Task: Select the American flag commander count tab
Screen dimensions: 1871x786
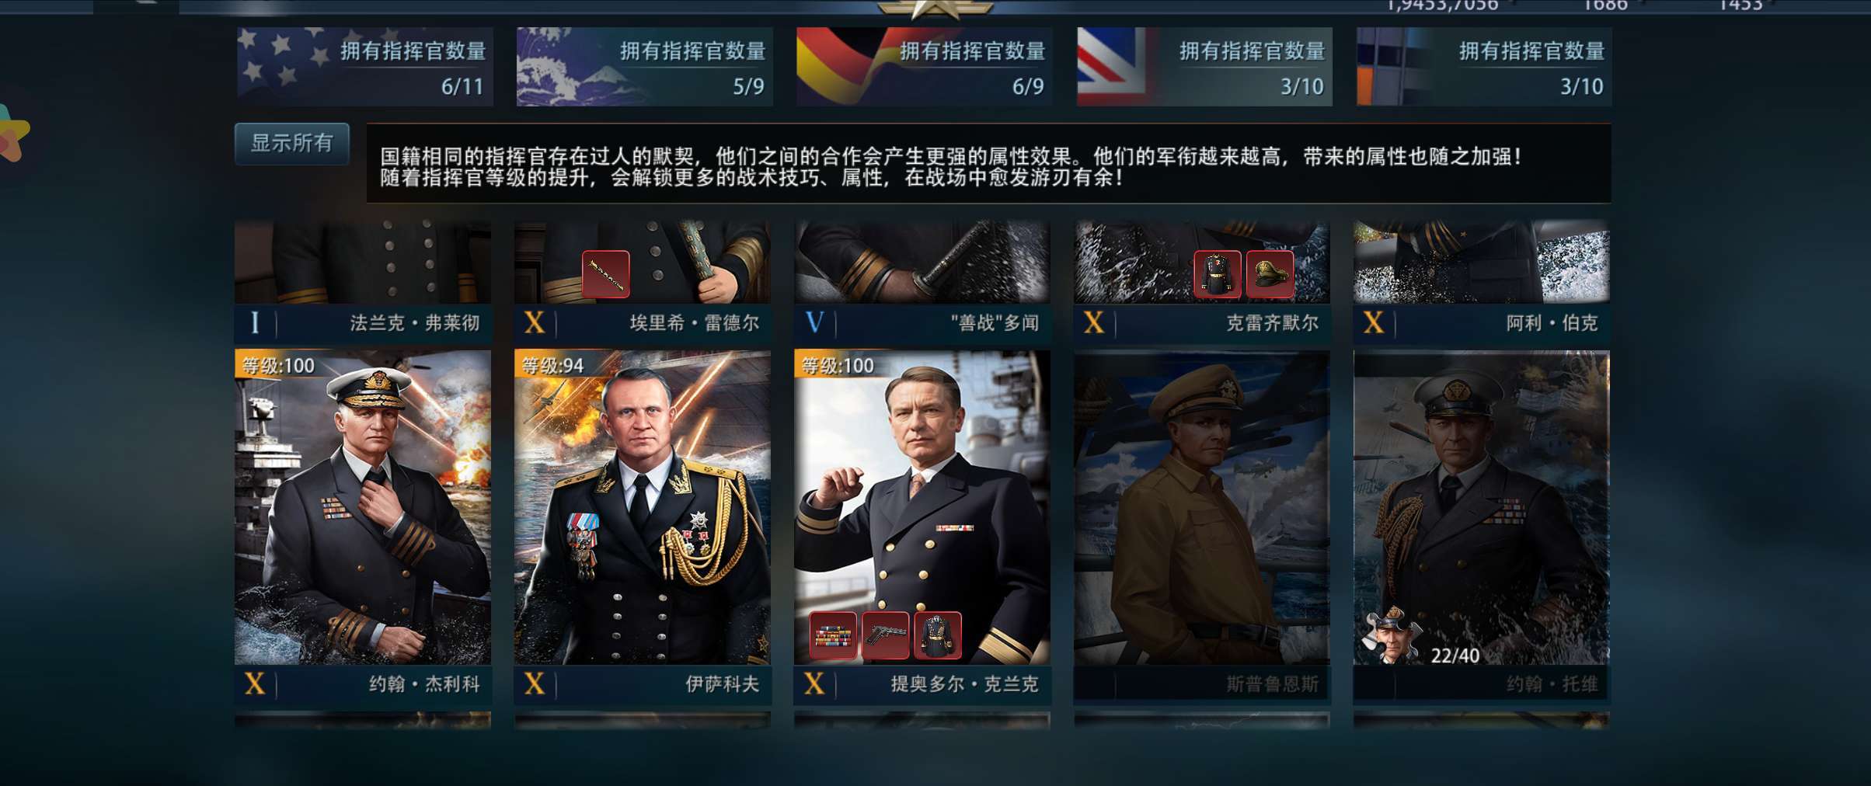Action: (364, 67)
